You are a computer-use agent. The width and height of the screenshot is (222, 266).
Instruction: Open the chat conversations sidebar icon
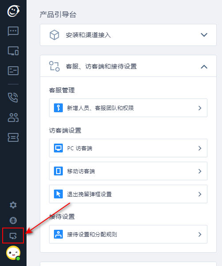pyautogui.click(x=13, y=31)
